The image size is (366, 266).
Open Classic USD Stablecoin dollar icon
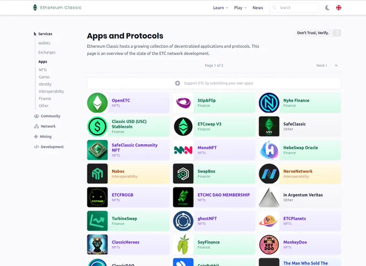(x=97, y=126)
